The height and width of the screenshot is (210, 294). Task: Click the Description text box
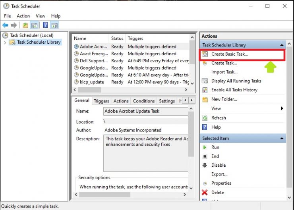point(145,153)
